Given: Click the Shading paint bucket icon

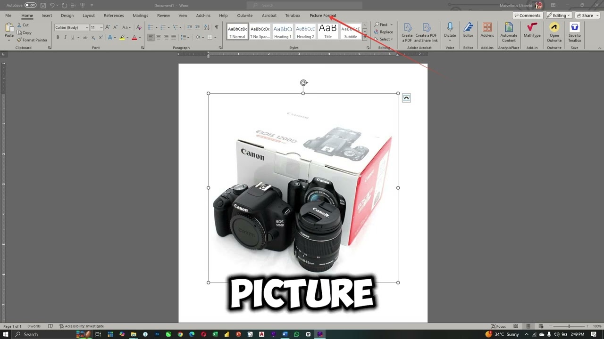Looking at the screenshot, I should pyautogui.click(x=198, y=37).
